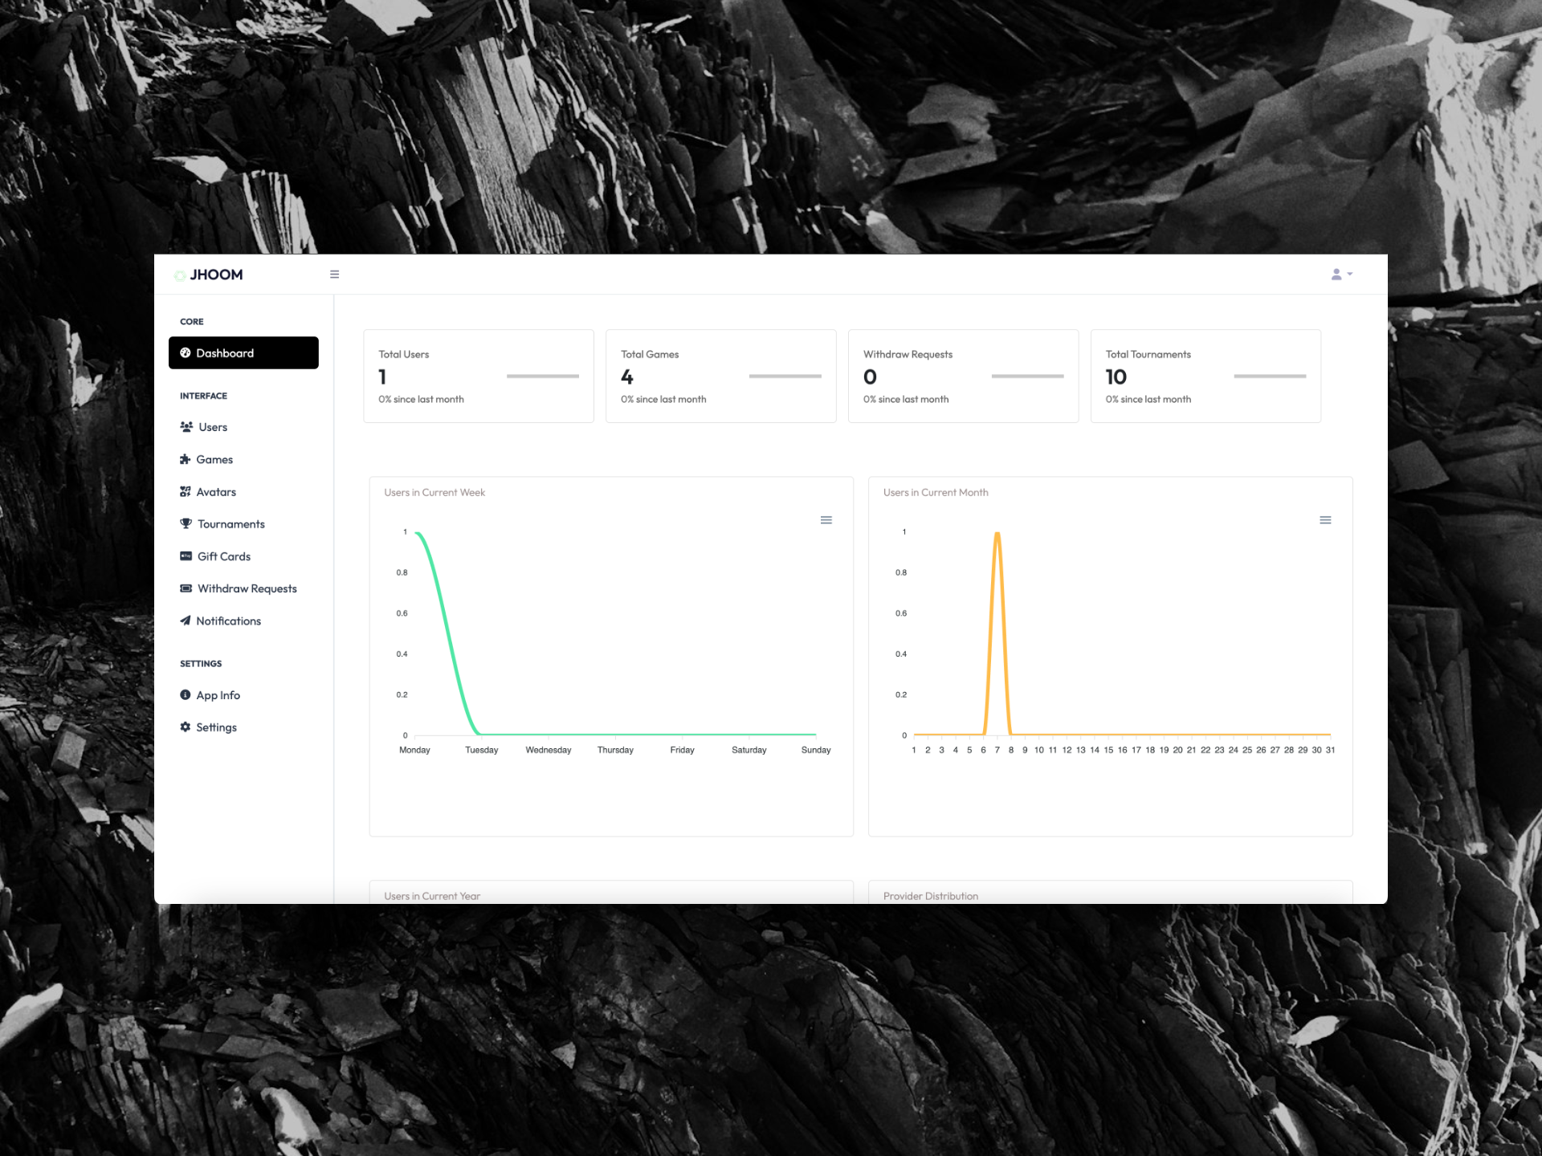Click the Avatars icon in sidebar
The image size is (1542, 1156).
point(186,492)
